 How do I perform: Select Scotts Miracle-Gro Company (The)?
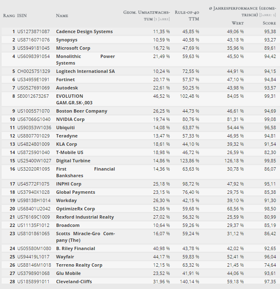(x=85, y=237)
